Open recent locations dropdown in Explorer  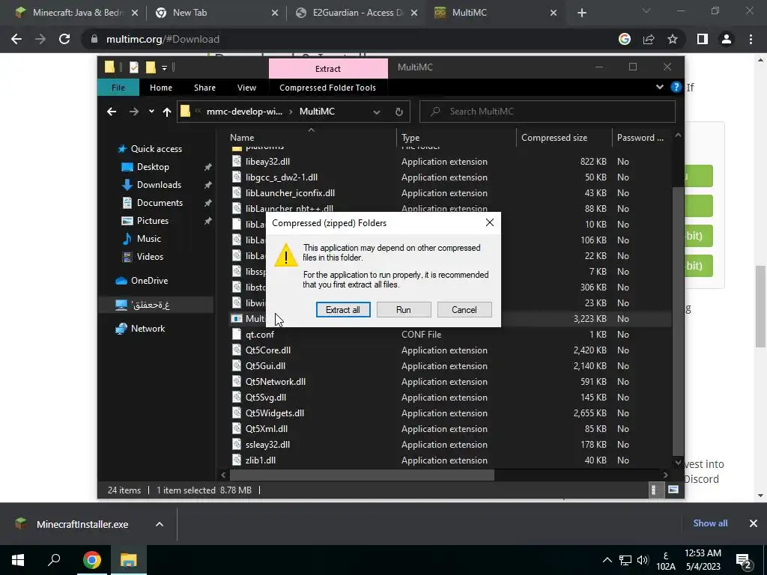151,112
